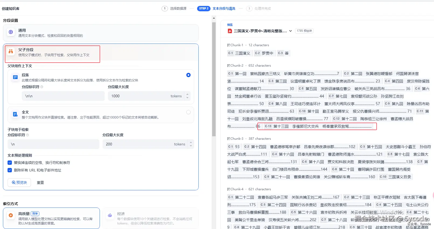
Task: Select the 通用 chunking mode card
Action: (101, 33)
